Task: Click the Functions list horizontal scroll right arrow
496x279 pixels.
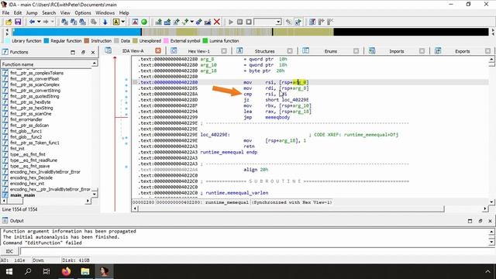Action: pyautogui.click(x=88, y=201)
